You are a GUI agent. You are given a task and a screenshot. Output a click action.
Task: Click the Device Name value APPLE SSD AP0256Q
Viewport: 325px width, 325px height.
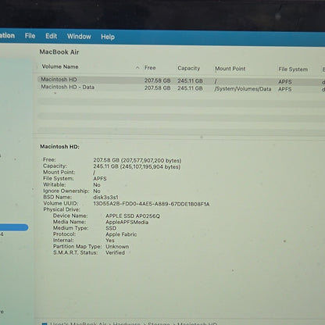point(133,216)
